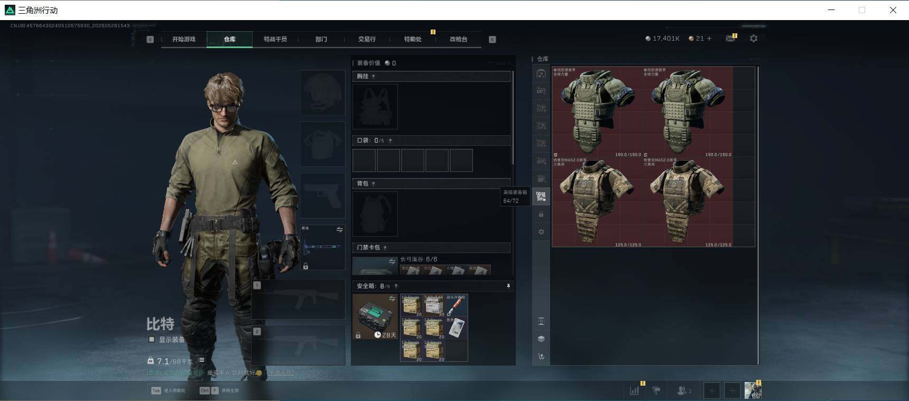This screenshot has width=909, height=401.
Task: Switch to the 特勤处 tab
Action: pos(413,39)
